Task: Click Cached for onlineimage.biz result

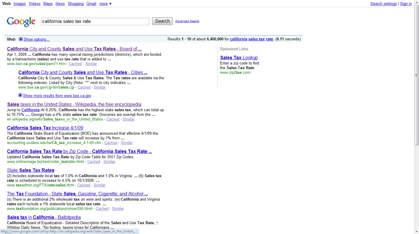Action: tap(94, 161)
